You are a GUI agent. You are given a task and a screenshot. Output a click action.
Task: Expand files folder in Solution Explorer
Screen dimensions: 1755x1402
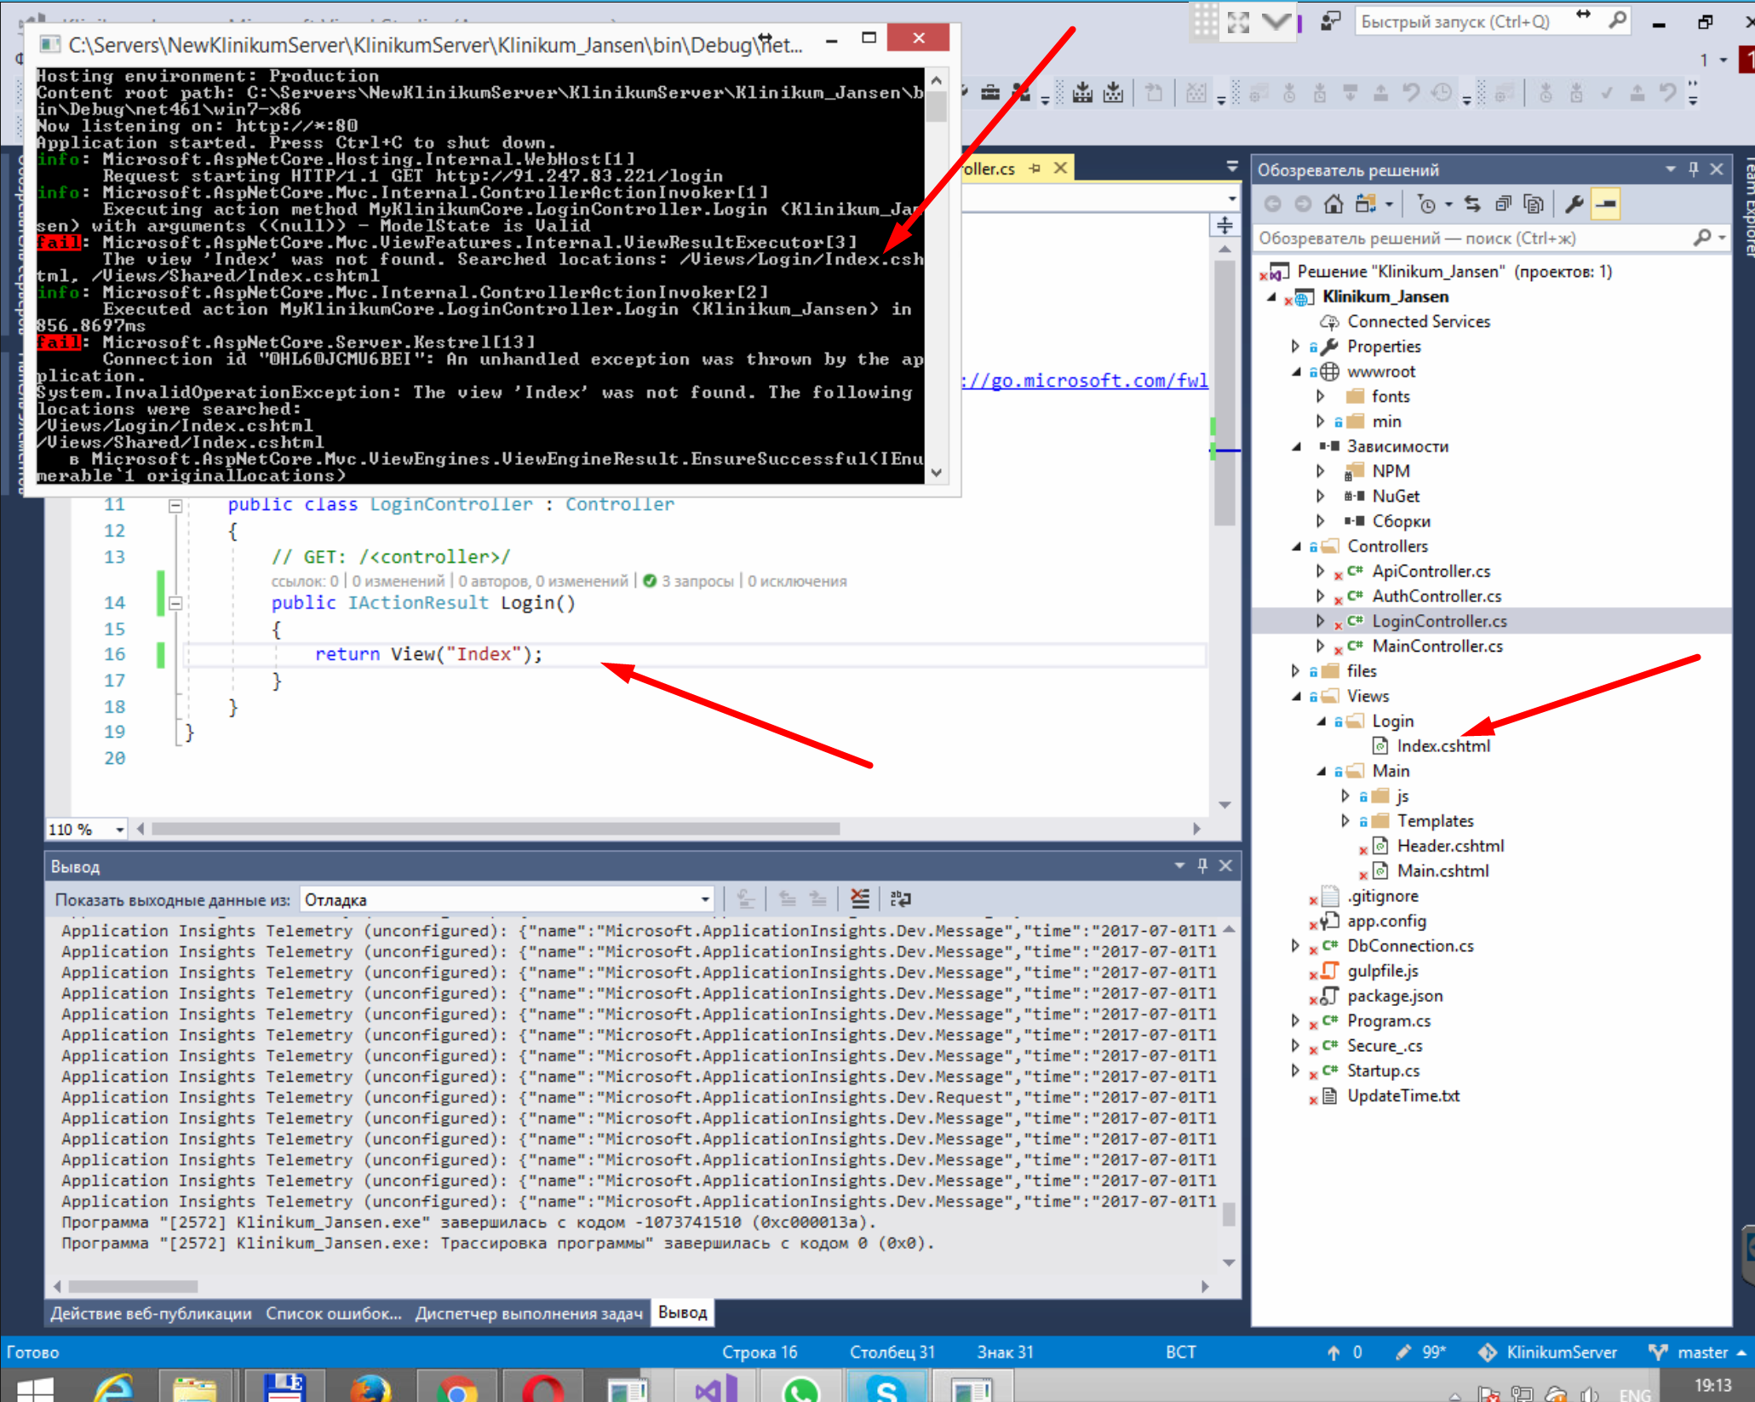click(1295, 671)
